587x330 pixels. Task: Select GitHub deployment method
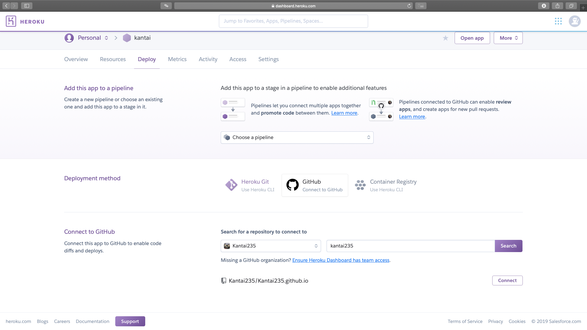[x=315, y=185]
